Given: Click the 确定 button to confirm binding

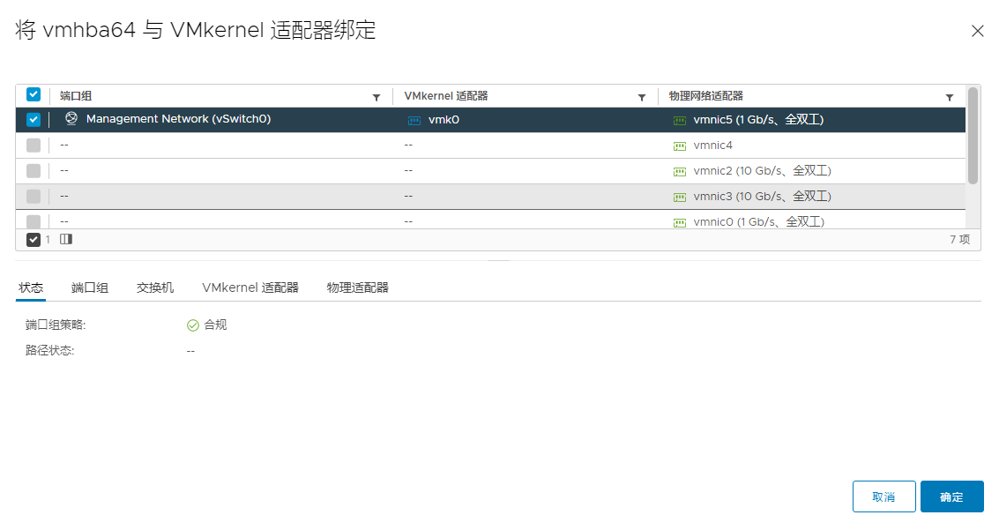Looking at the screenshot, I should pyautogui.click(x=951, y=496).
